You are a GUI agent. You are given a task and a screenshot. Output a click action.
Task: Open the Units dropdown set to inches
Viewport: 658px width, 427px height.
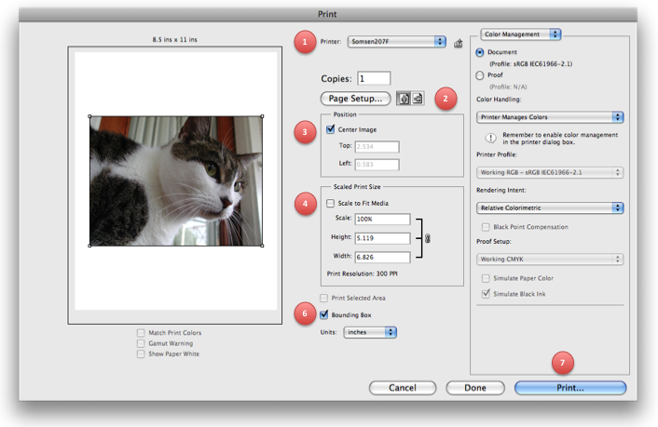[370, 332]
